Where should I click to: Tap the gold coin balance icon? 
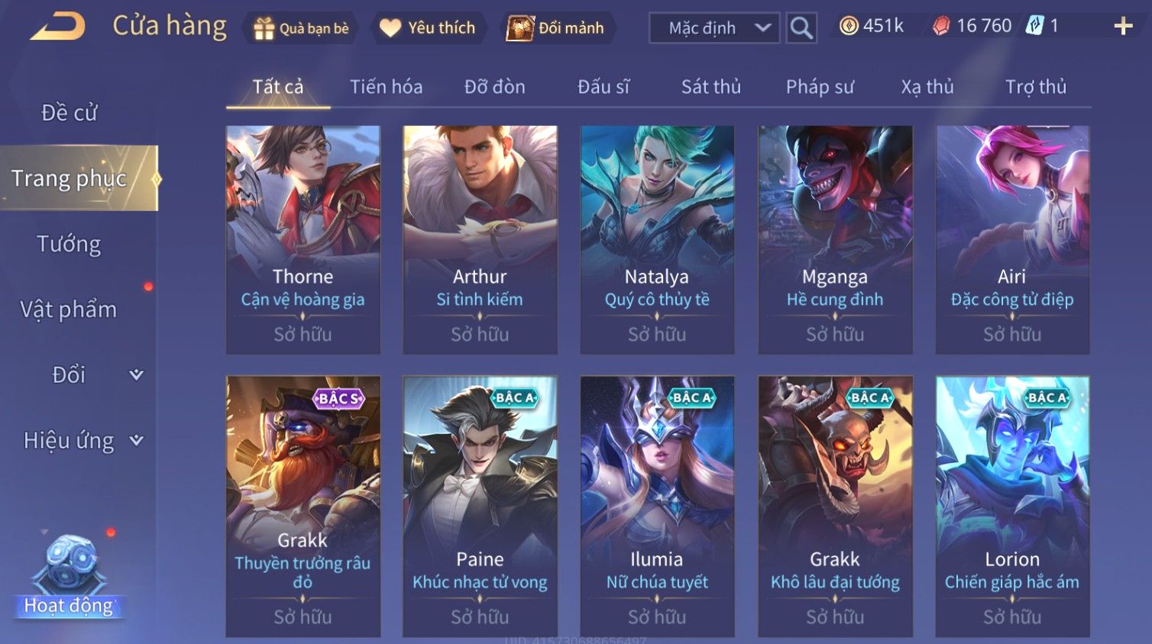pyautogui.click(x=848, y=26)
